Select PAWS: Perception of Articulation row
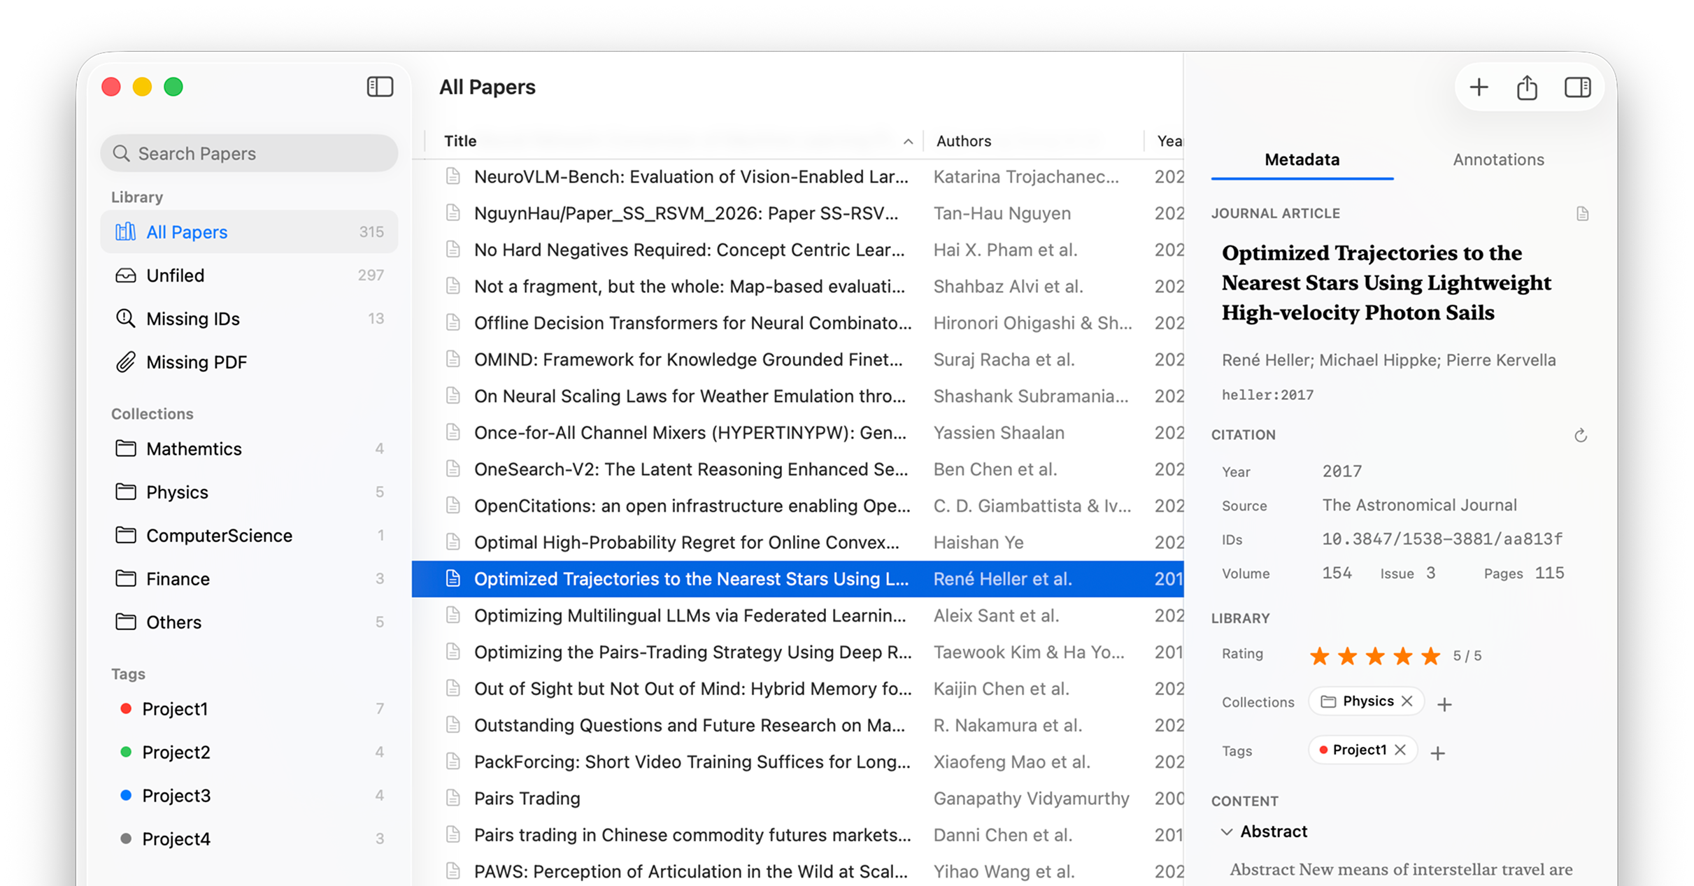The image size is (1694, 886). [797, 871]
